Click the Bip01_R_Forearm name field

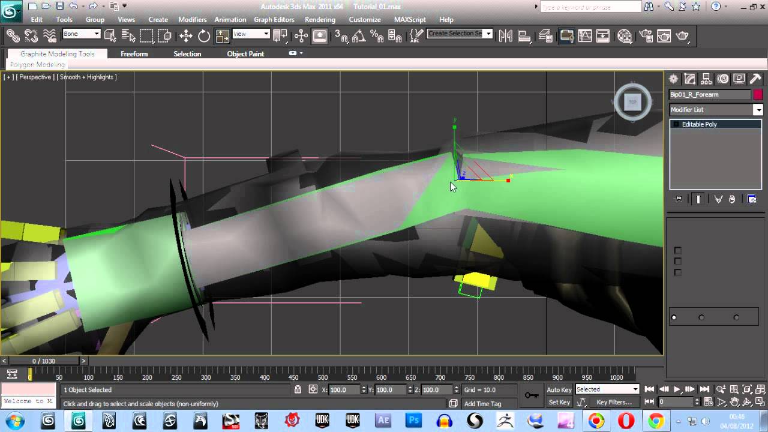[710, 95]
